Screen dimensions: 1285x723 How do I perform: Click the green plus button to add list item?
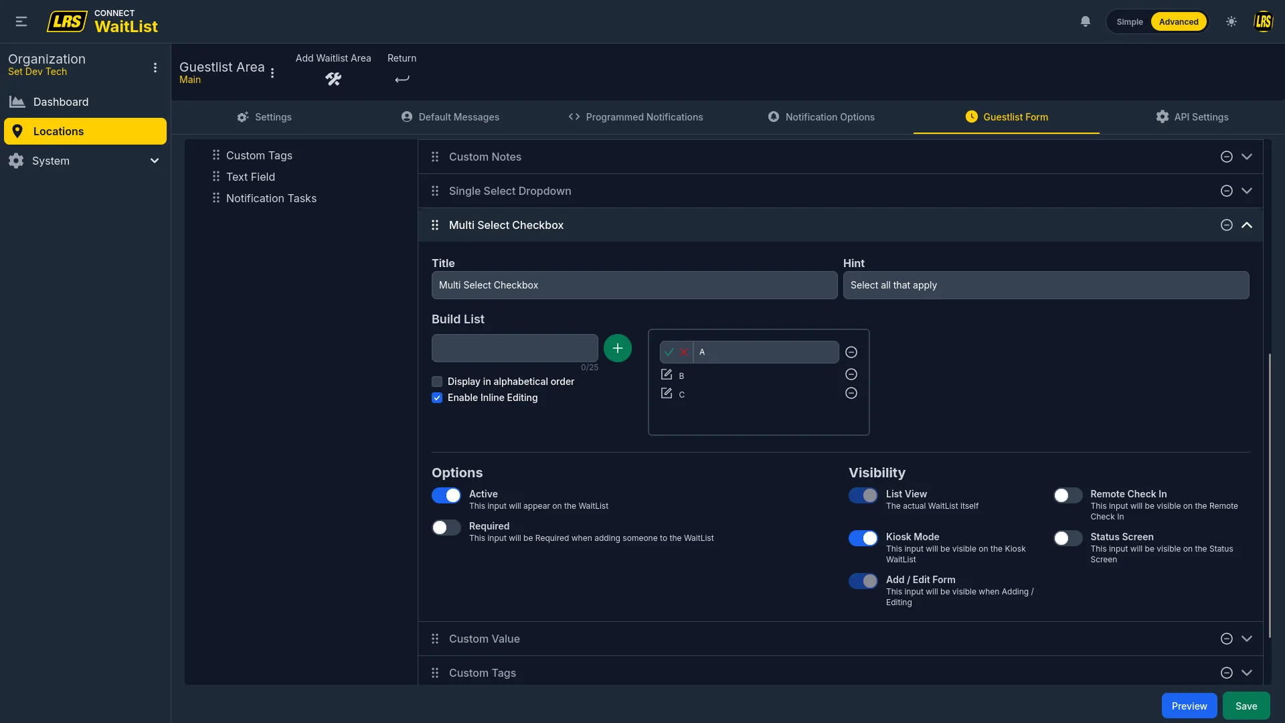click(618, 348)
